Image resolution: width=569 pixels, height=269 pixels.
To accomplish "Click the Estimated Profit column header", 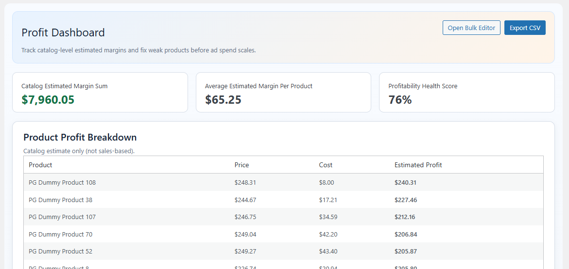I will click(418, 165).
